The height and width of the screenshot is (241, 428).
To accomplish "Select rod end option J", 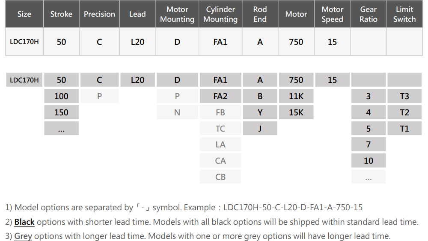I will (x=260, y=128).
